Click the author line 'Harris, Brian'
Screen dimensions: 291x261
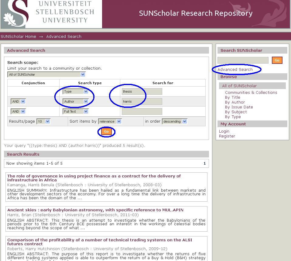point(73,215)
